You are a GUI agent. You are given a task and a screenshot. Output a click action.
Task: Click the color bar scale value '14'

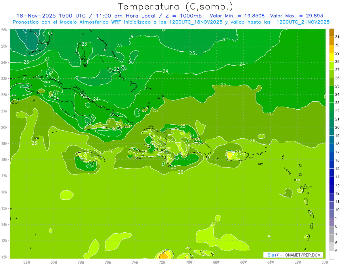pyautogui.click(x=337, y=177)
